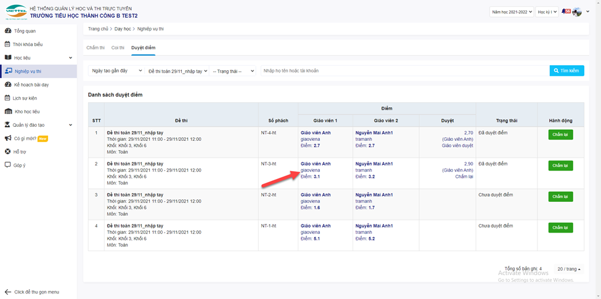601x299 pixels.
Task: Open Thời khóa biểu calendar icon
Action: click(7, 44)
